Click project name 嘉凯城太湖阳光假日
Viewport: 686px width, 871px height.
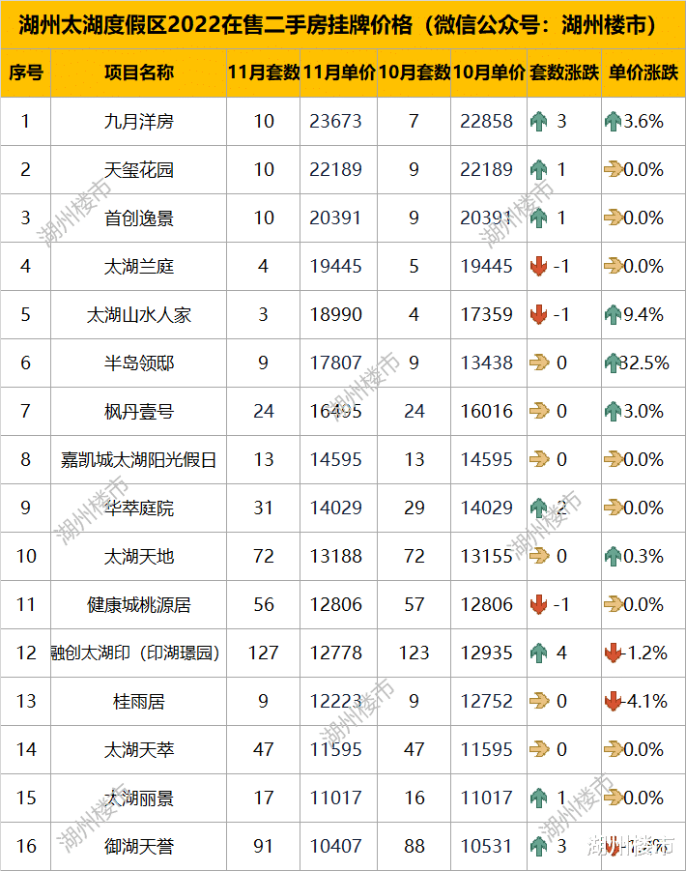point(139,459)
